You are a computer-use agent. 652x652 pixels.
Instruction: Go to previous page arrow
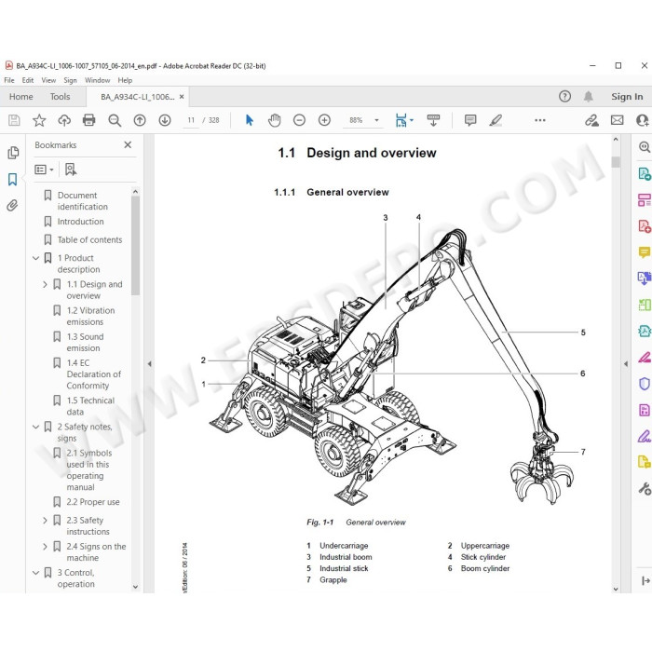(140, 120)
